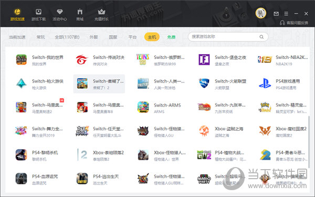Select the Xbox-腐烂国度2 game icon
315x197 pixels.
(265, 131)
